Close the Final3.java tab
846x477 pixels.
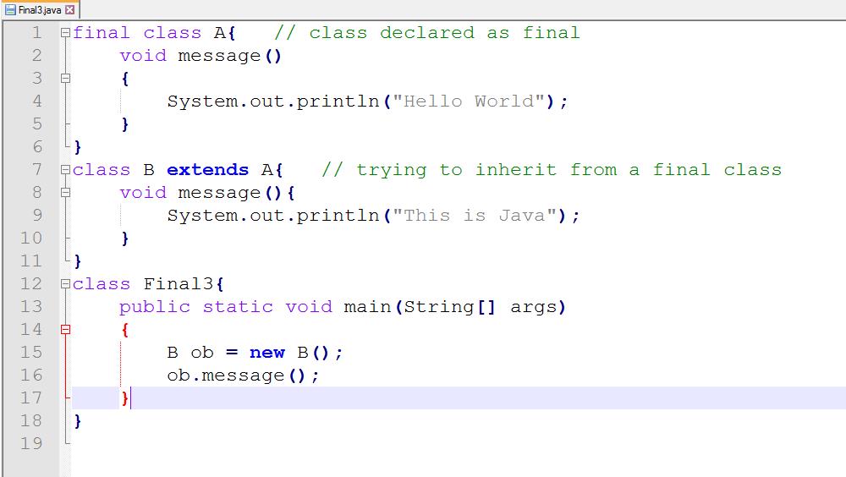click(69, 9)
